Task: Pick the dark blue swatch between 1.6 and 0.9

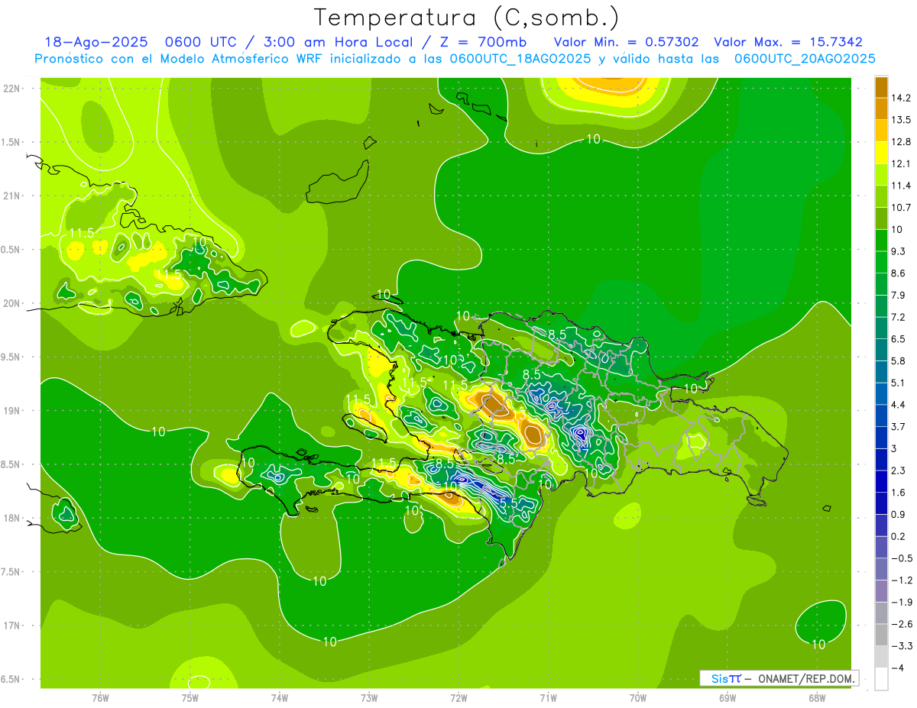Action: coord(881,503)
